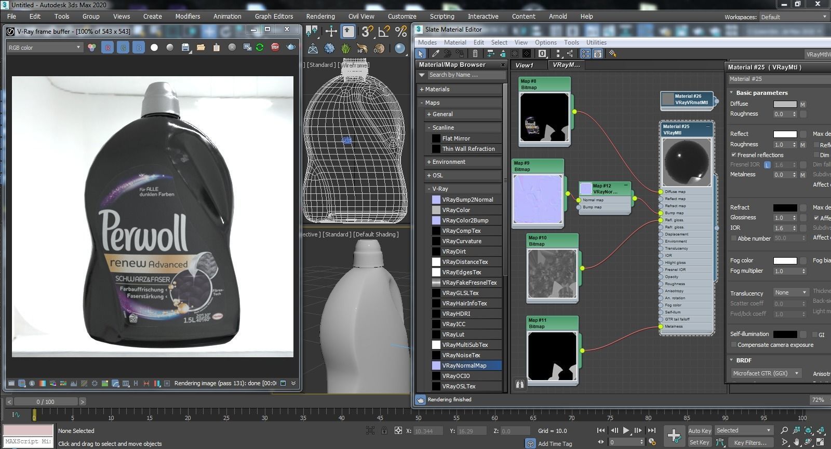Click the Diffuse color swatch

[x=785, y=104]
